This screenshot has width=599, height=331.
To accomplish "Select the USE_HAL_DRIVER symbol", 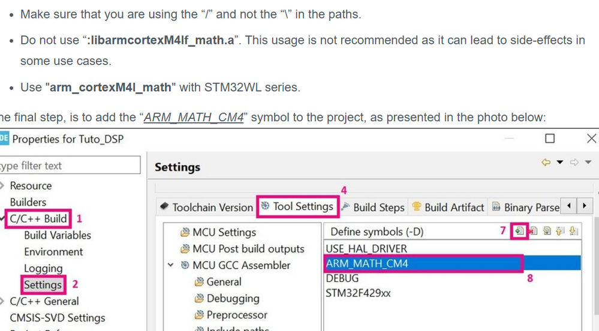I will (x=366, y=248).
